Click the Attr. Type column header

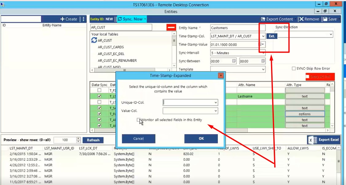[294, 85]
